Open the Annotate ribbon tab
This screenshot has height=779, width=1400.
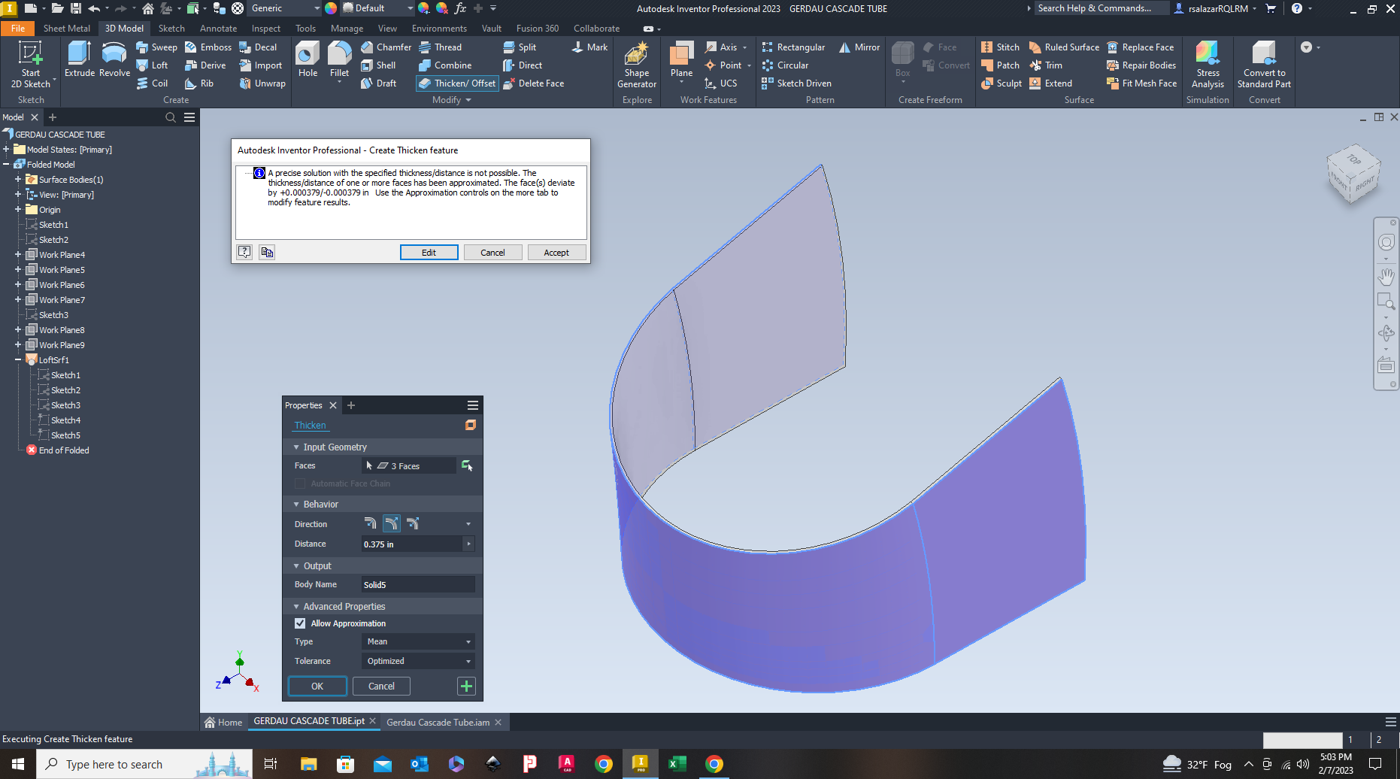(x=218, y=29)
